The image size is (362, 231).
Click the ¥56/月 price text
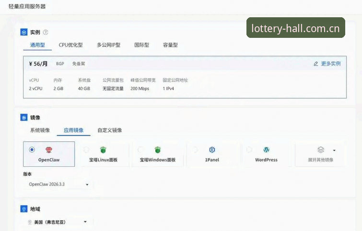38,64
